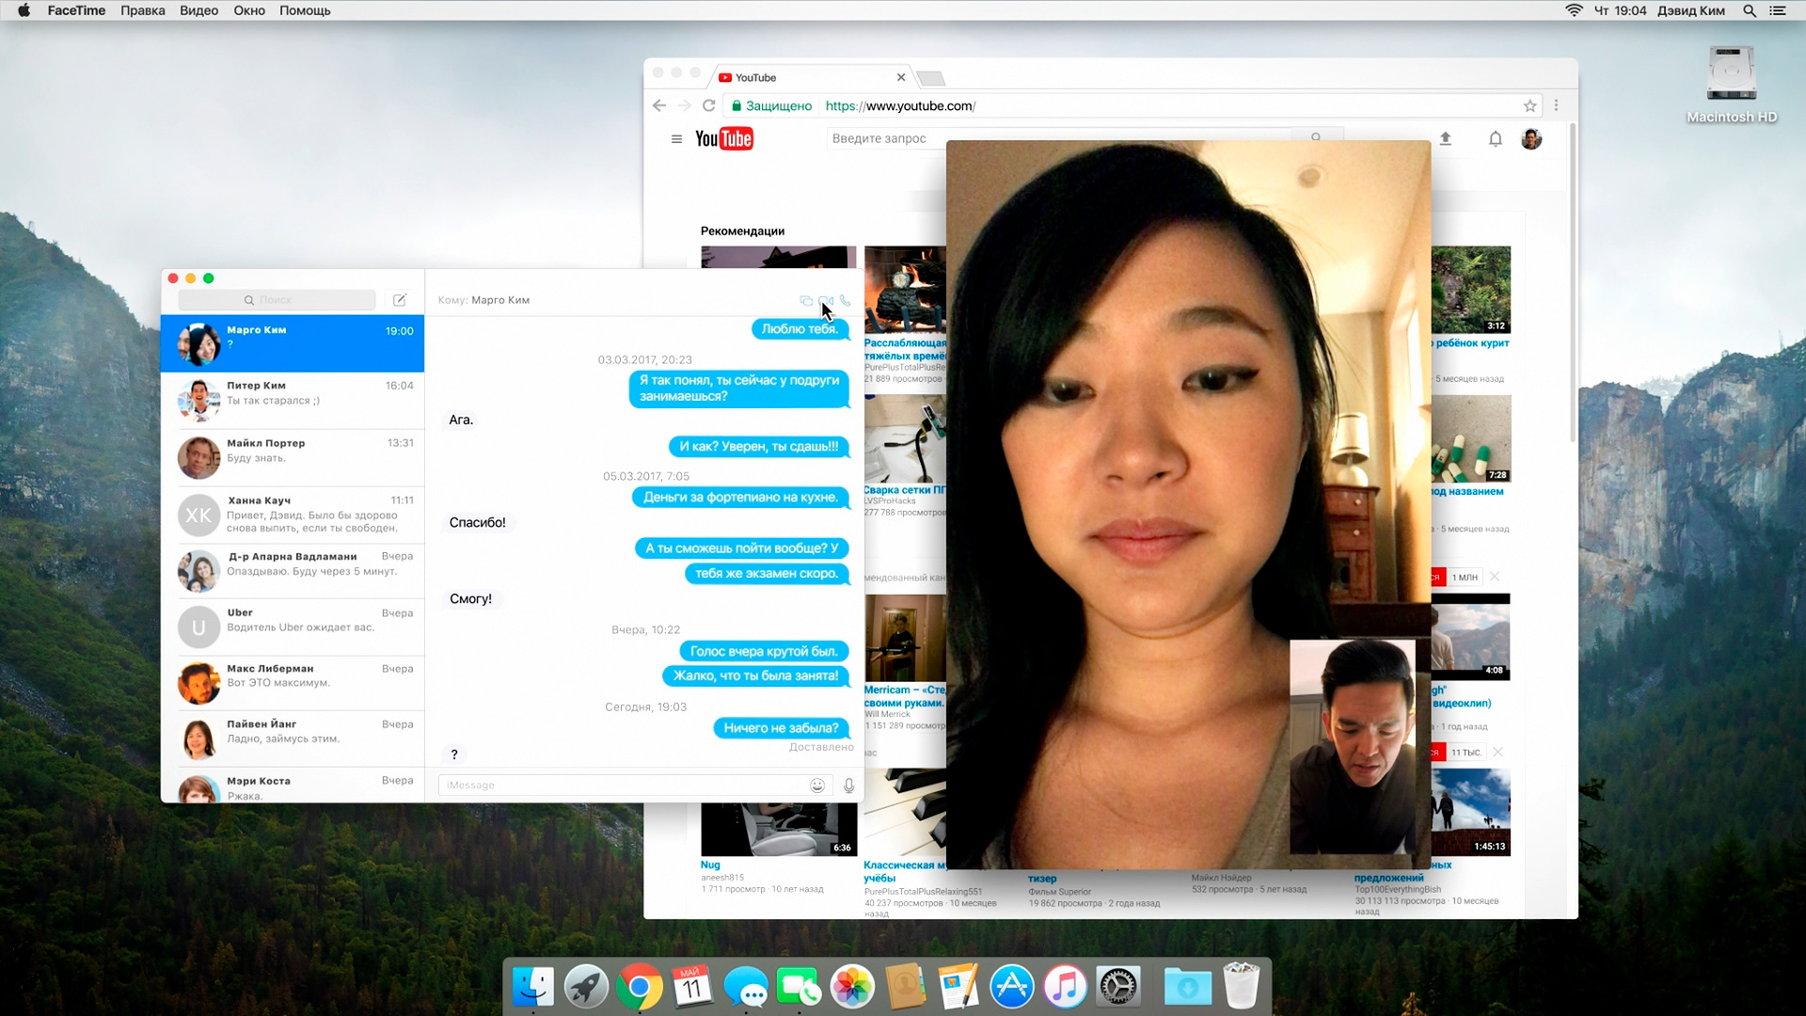Open the Окно menu

pyautogui.click(x=249, y=10)
